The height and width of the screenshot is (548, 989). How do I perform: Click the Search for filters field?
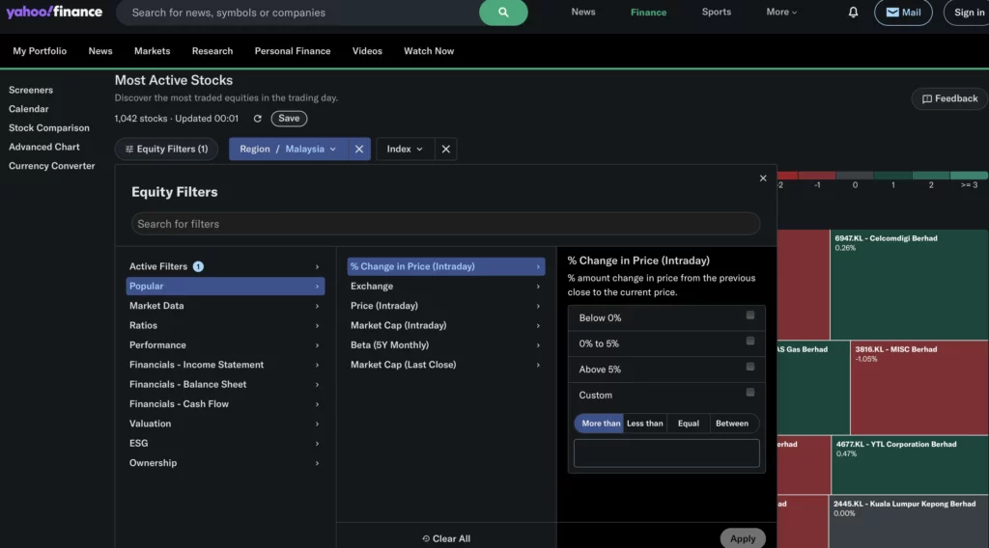(445, 224)
